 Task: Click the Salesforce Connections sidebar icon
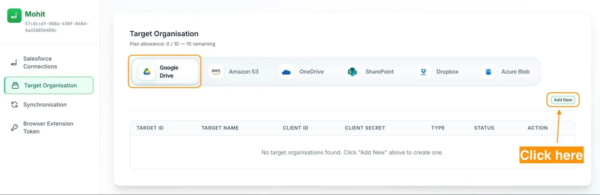tap(14, 63)
